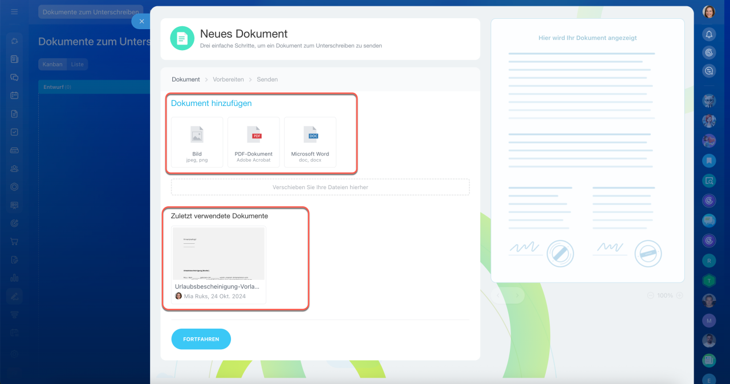Click the green document icon beside Neues Dokument
Viewport: 730px width, 384px height.
click(x=182, y=38)
